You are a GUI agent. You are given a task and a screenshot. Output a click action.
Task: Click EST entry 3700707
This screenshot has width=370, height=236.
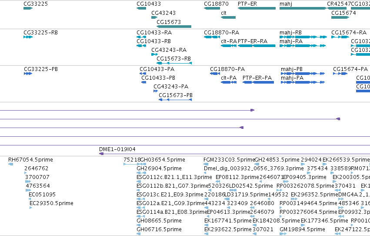(x=37, y=177)
